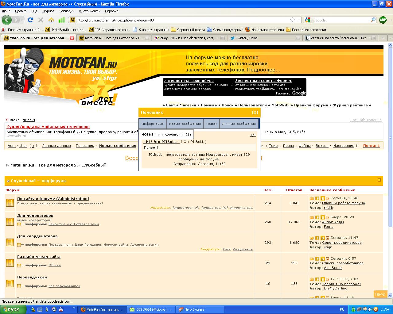The width and height of the screenshot is (393, 314).
Task: Click the 'Настроение' link in user bar
Action: click(x=344, y=146)
